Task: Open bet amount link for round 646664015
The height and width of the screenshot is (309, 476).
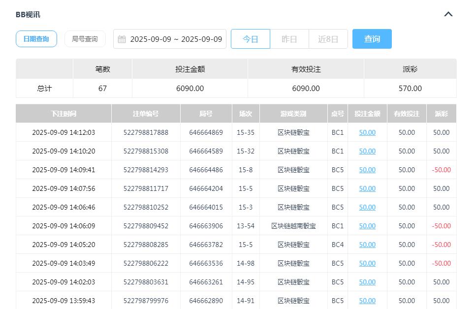Action: [x=367, y=207]
